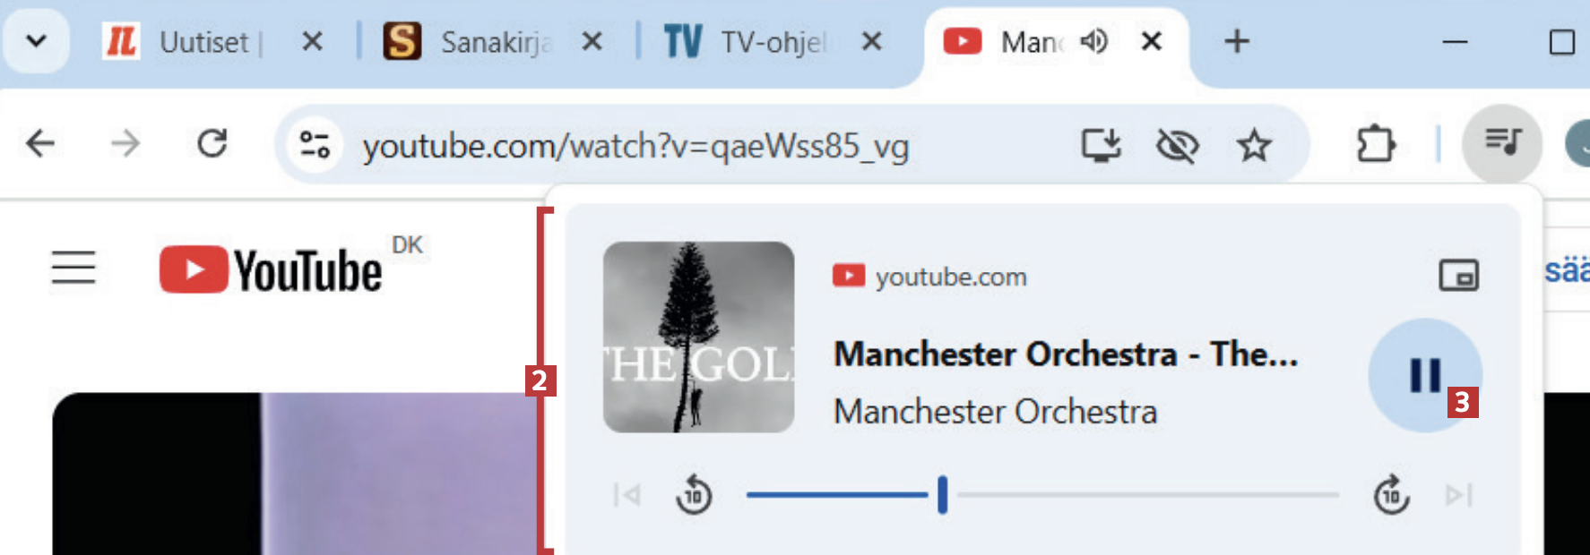
Task: Skip forward ten seconds in media control
Action: point(1391,495)
